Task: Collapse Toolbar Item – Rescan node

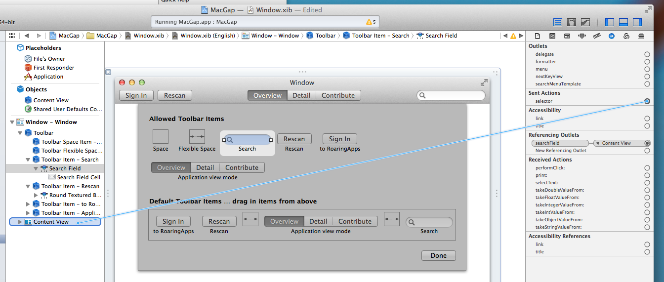Action: tap(28, 186)
